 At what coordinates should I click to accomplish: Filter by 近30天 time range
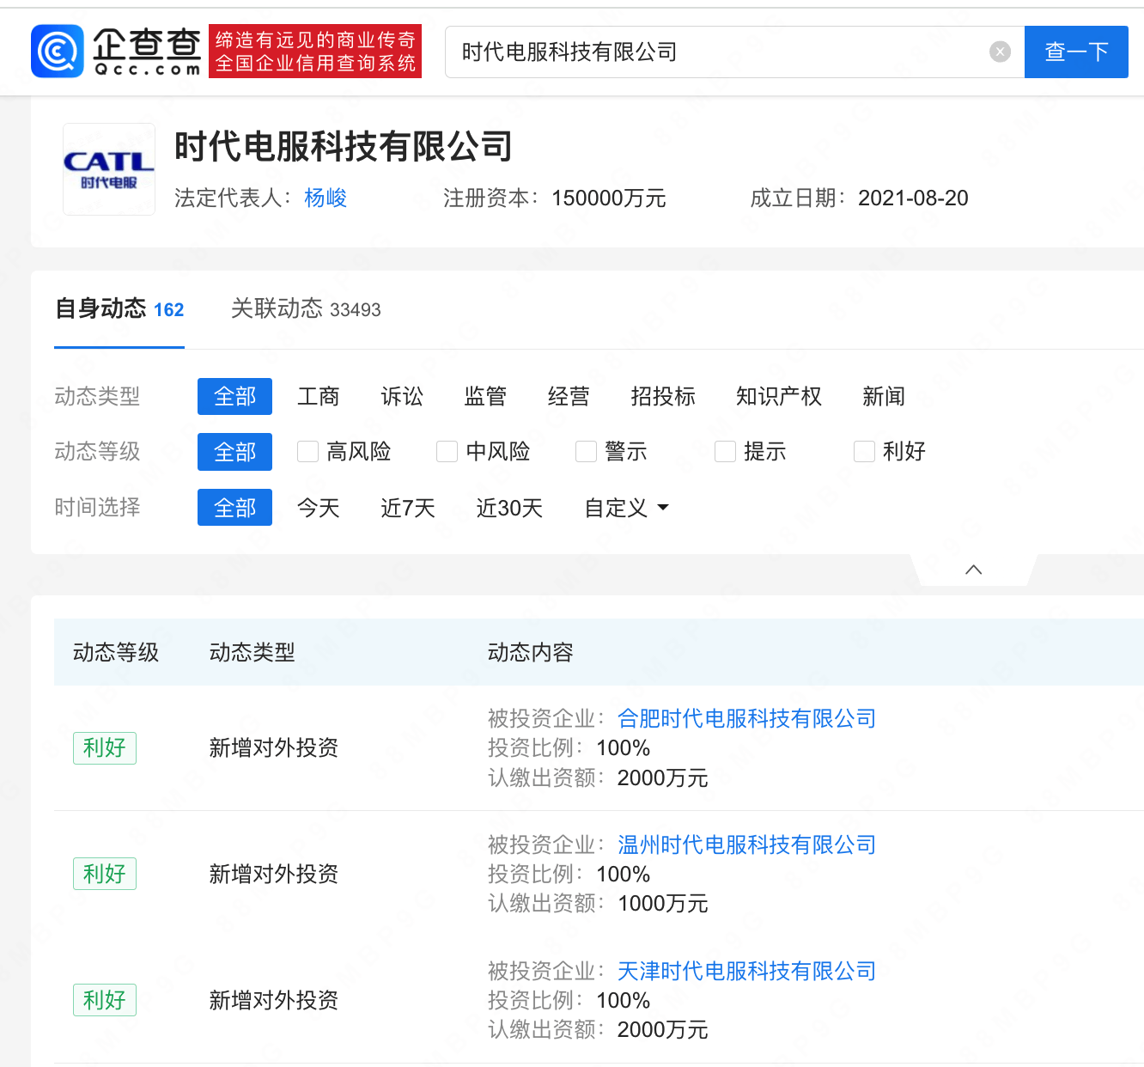[509, 508]
